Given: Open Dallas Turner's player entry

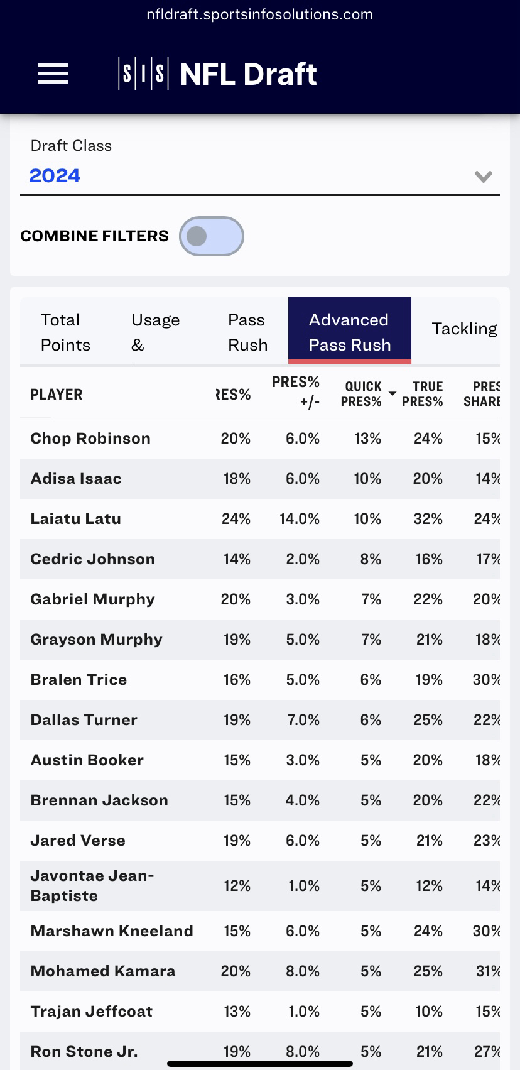Looking at the screenshot, I should pyautogui.click(x=84, y=720).
